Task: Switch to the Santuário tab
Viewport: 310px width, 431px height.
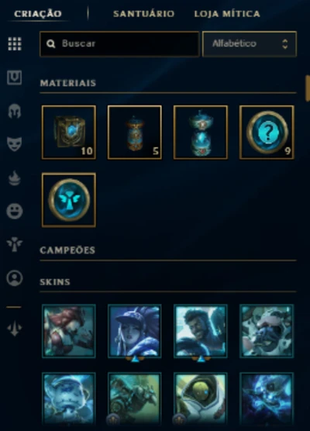Action: coord(143,14)
